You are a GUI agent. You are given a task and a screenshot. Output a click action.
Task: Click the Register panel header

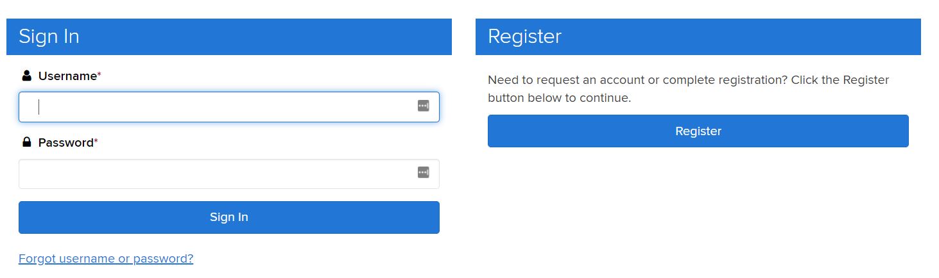698,37
